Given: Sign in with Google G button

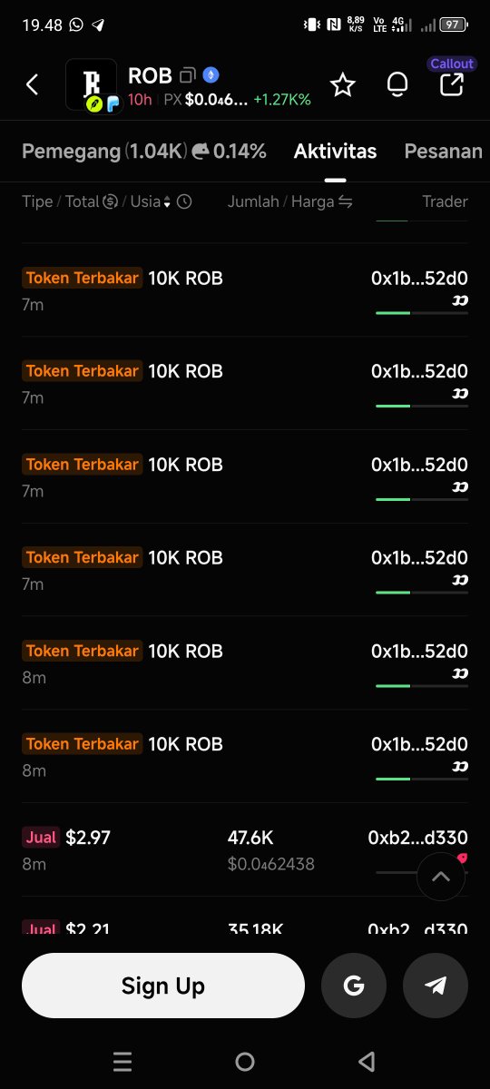Looking at the screenshot, I should [x=354, y=986].
